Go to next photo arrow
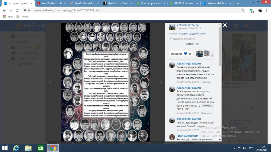 (161, 82)
